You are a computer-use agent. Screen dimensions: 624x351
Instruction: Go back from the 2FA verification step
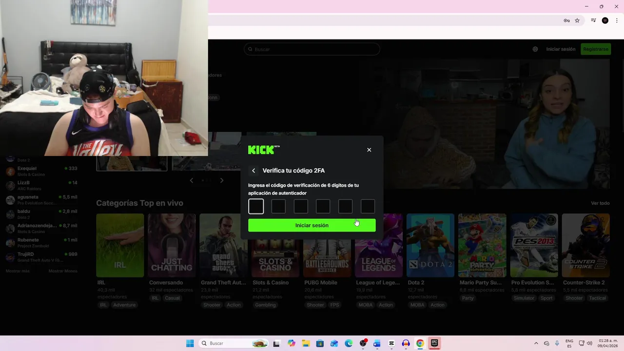253,171
